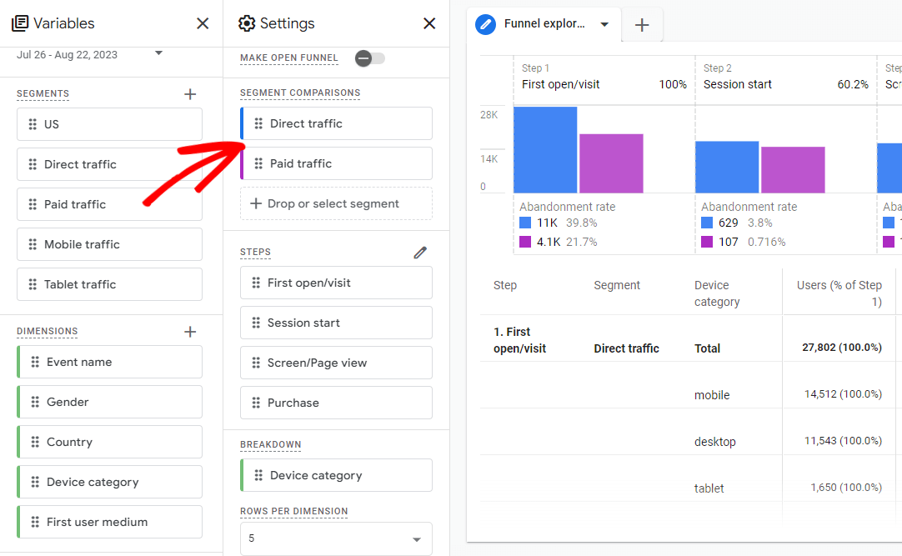Click the settings gear icon
Image resolution: width=902 pixels, height=556 pixels.
(x=247, y=23)
